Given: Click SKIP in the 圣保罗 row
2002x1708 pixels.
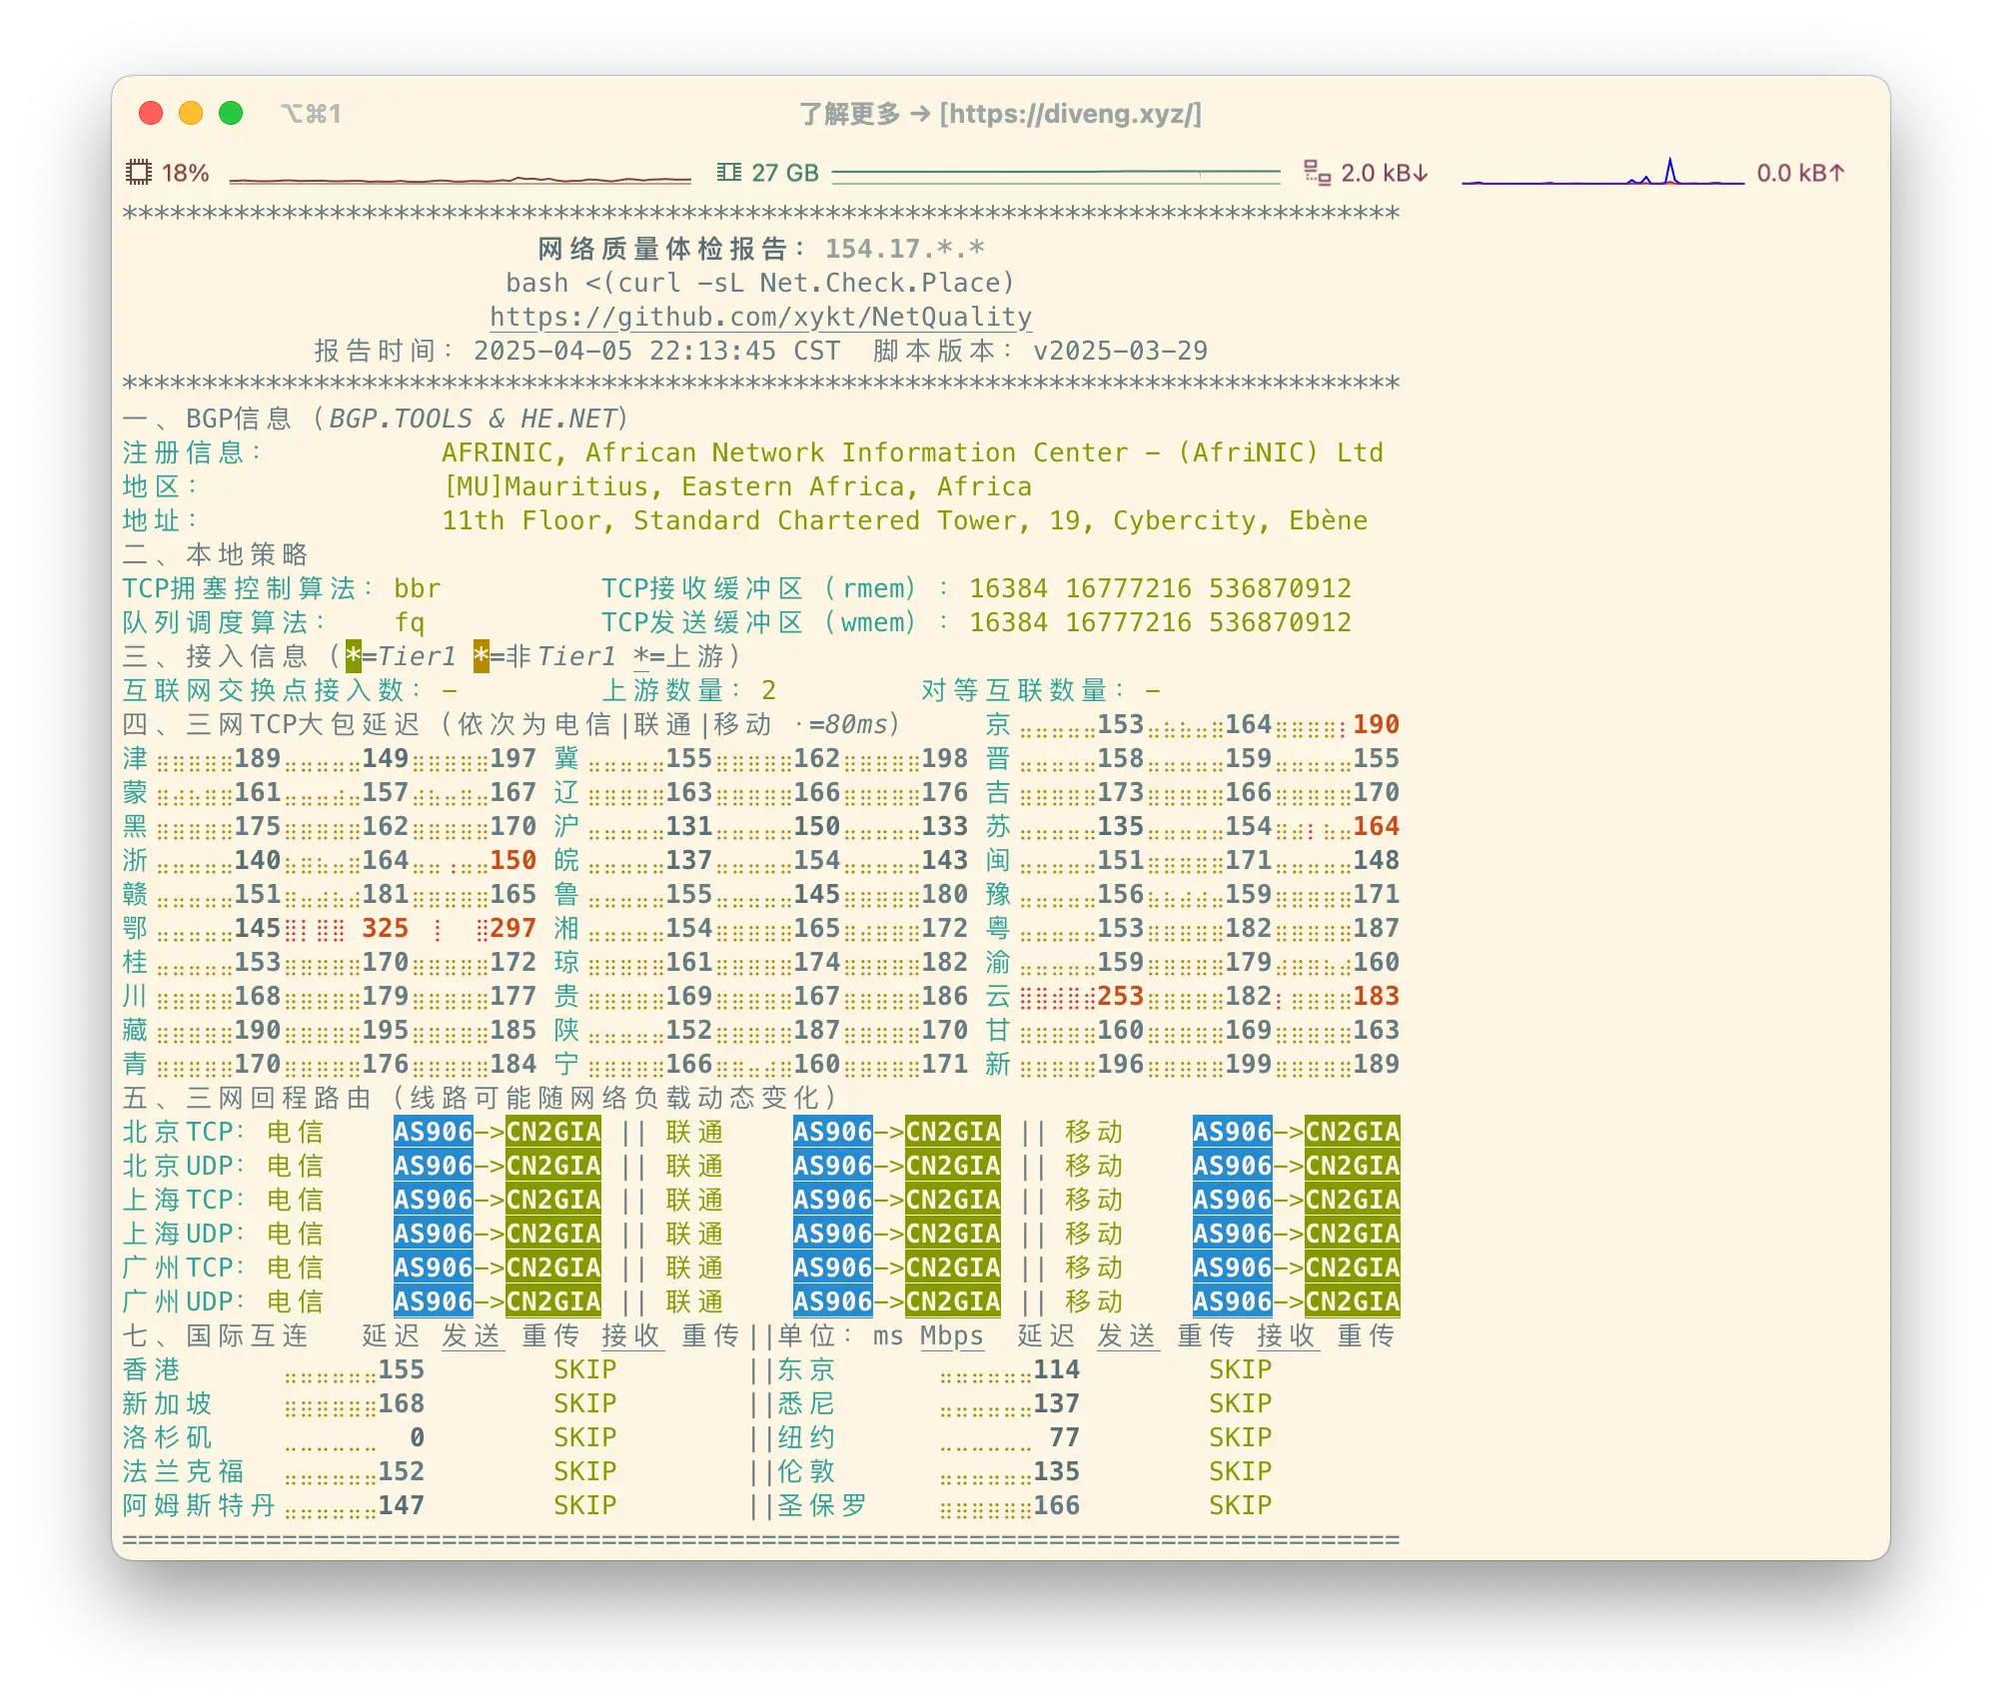Looking at the screenshot, I should click(1241, 1505).
